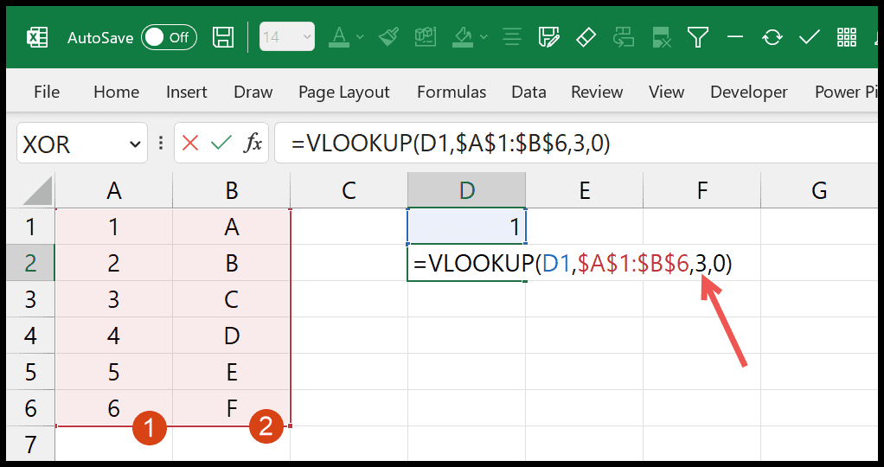Open the fill color bucket swatch
This screenshot has width=884, height=467.
point(464,37)
